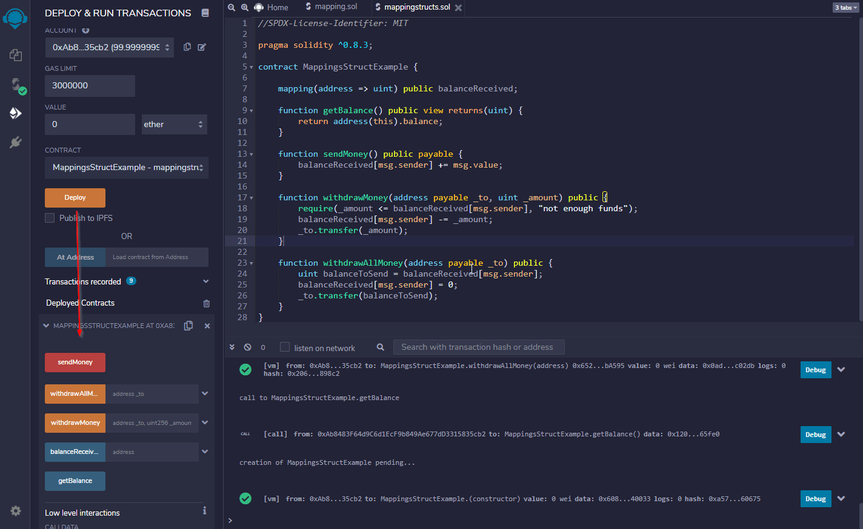Zoom in the editor font

click(x=245, y=7)
